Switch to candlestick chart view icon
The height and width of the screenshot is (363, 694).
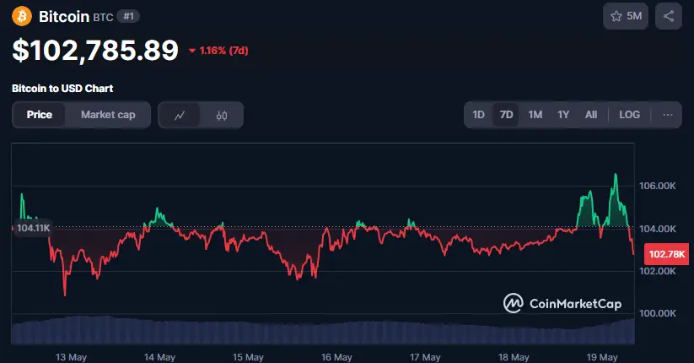[222, 116]
